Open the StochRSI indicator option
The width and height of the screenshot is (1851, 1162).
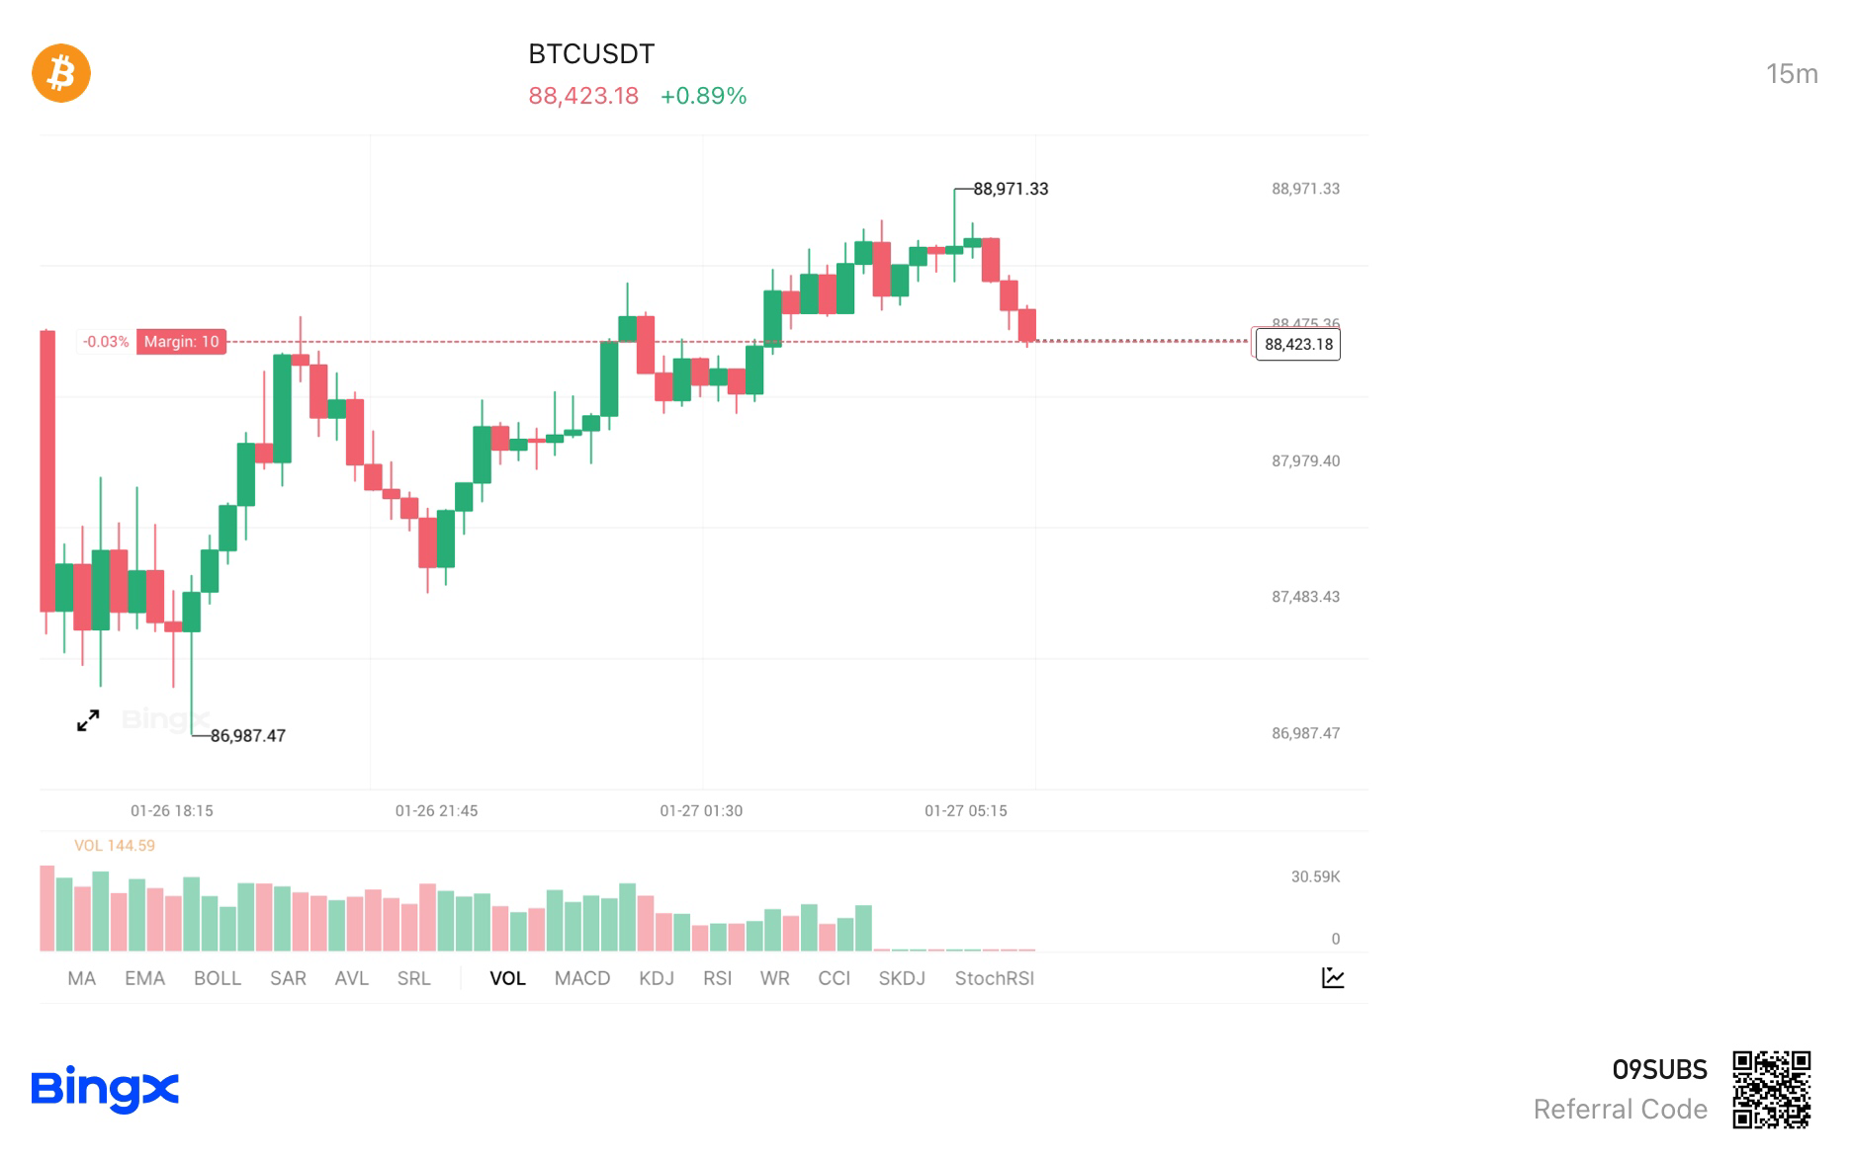pos(995,978)
